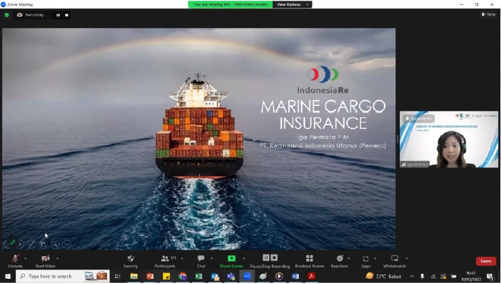Click Remove Pin on speaker video
The image size is (501, 284).
tap(419, 119)
